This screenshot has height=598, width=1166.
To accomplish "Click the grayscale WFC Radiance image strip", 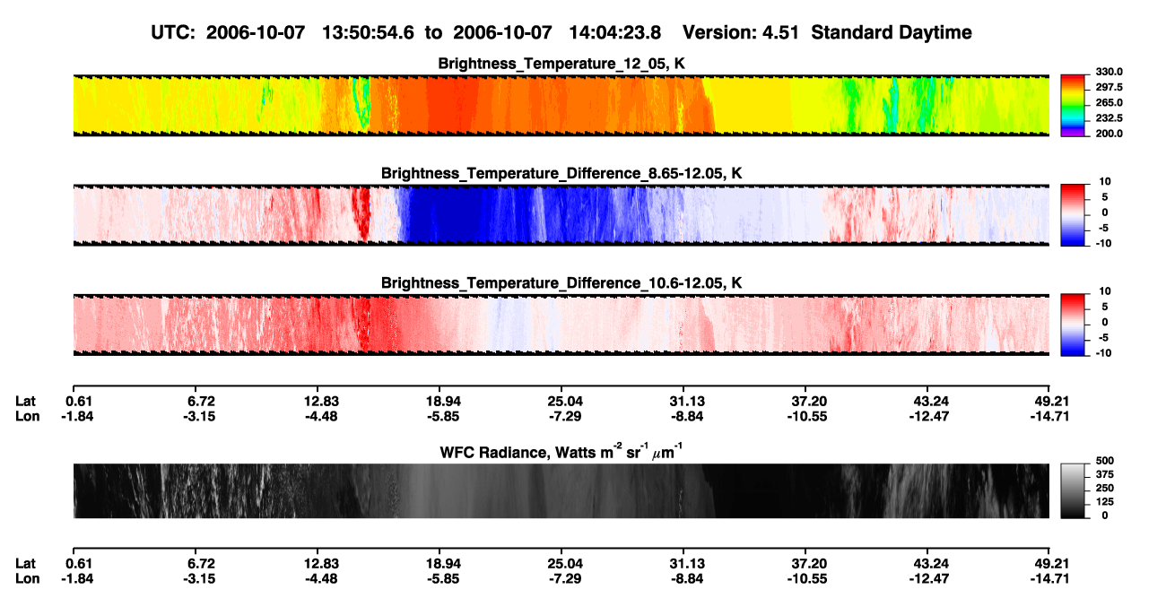I will click(x=561, y=490).
